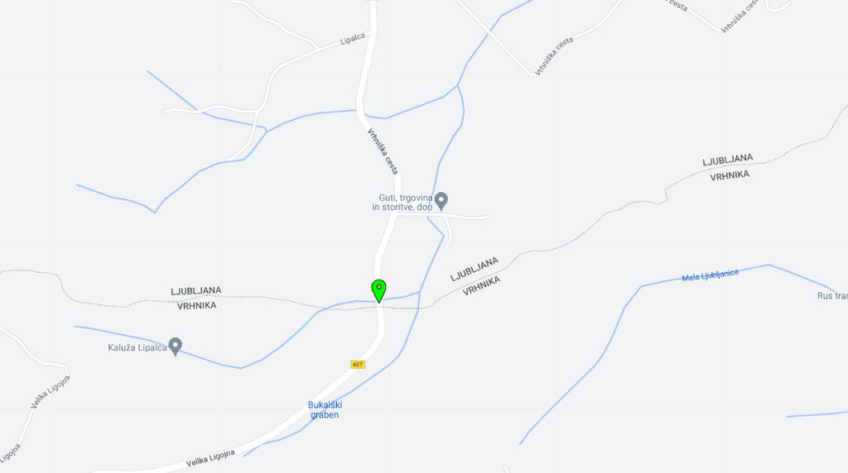
Task: Click the Vrhniška cesta label near top right
Action: tap(554, 56)
